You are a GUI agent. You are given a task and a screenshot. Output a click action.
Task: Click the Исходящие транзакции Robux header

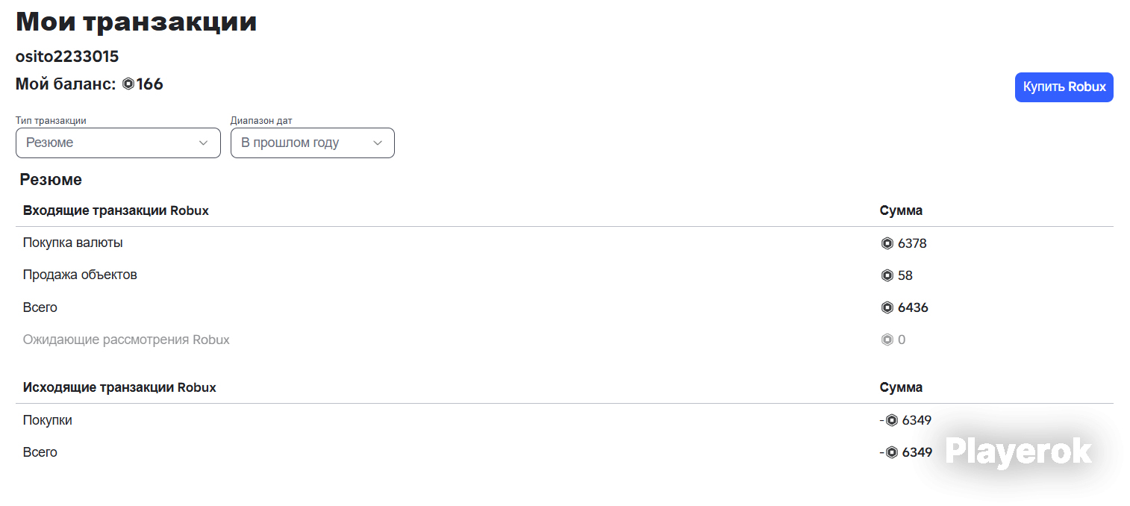119,387
